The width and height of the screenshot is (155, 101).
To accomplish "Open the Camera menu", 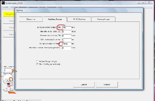I will (x=14, y=7).
